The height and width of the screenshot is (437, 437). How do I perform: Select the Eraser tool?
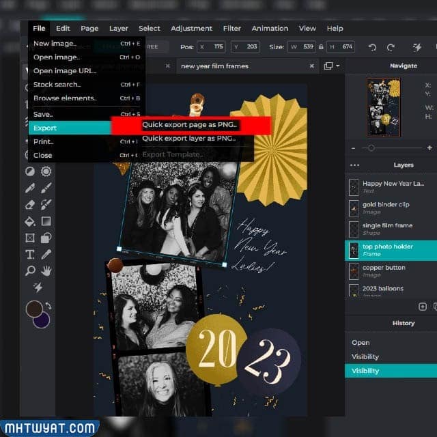(x=30, y=205)
